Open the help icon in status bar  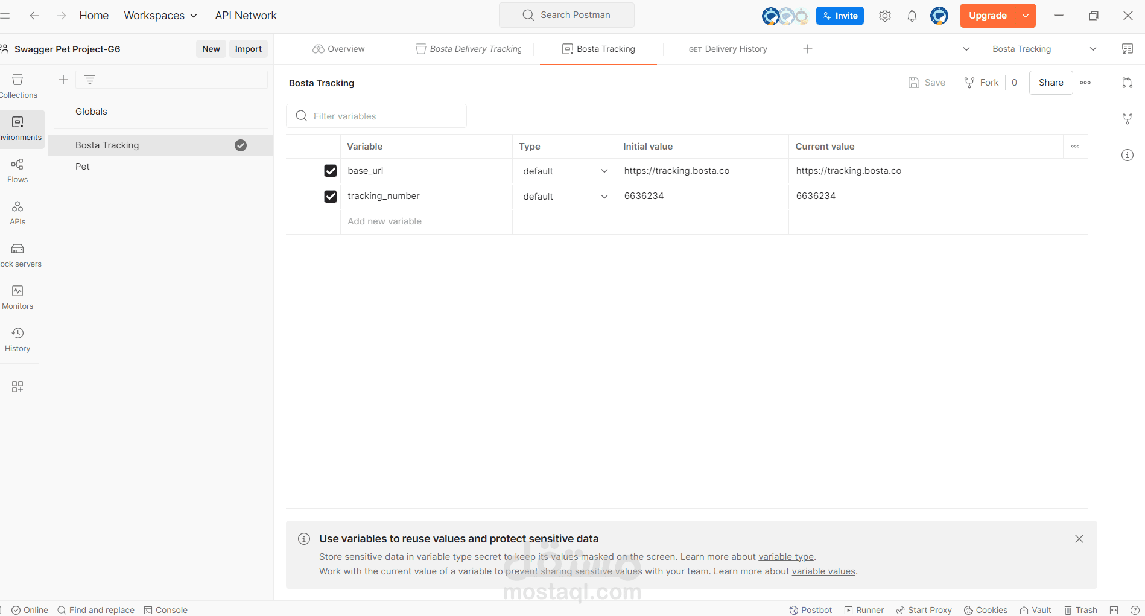click(1135, 610)
